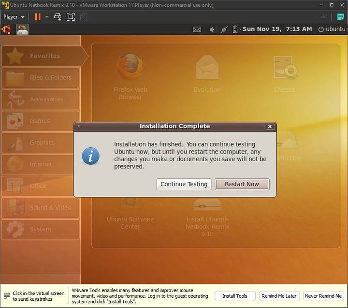This screenshot has height=308, width=348.
Task: Pause the virtual machine
Action: [38, 17]
